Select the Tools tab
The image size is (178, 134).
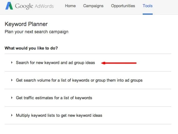click(148, 6)
